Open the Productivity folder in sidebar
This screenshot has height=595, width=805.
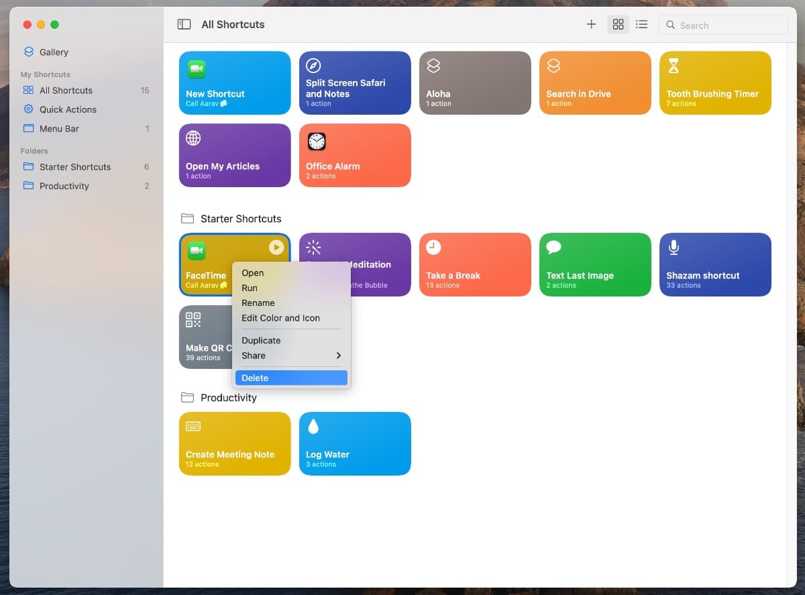[x=64, y=186]
